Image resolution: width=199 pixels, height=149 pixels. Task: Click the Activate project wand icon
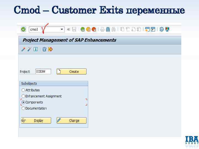coord(23,49)
